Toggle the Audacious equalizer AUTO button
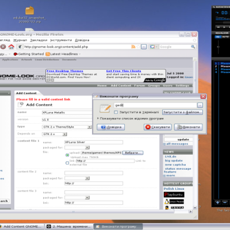 225,37
